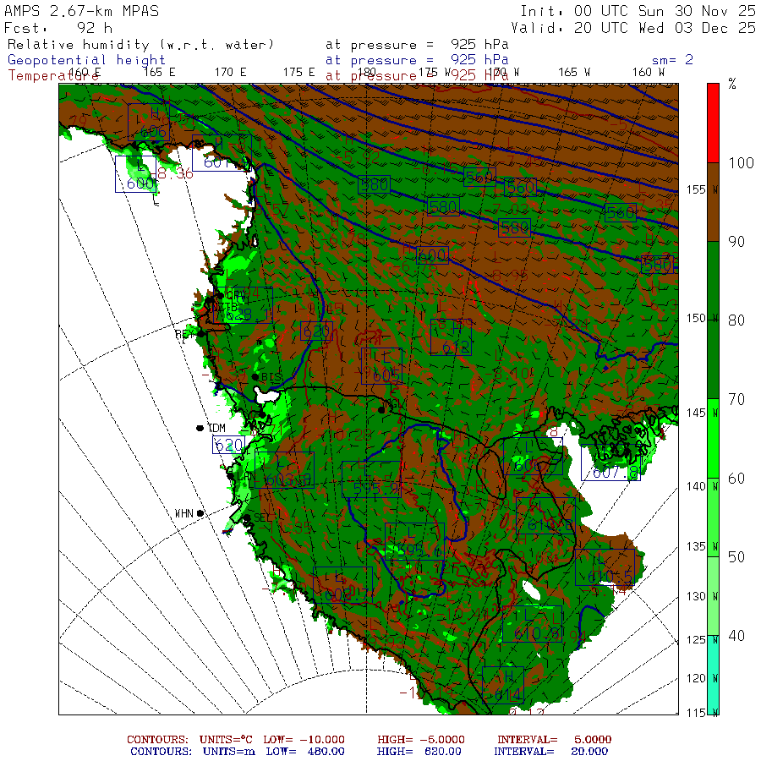Select the H 606 high-pressure box

tap(149, 122)
